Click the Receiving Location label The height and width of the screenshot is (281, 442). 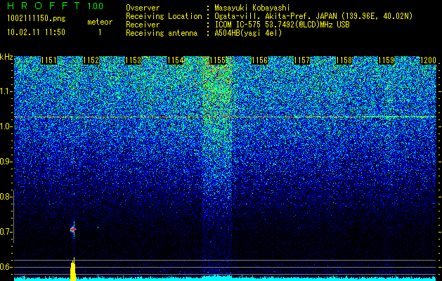pyautogui.click(x=164, y=16)
